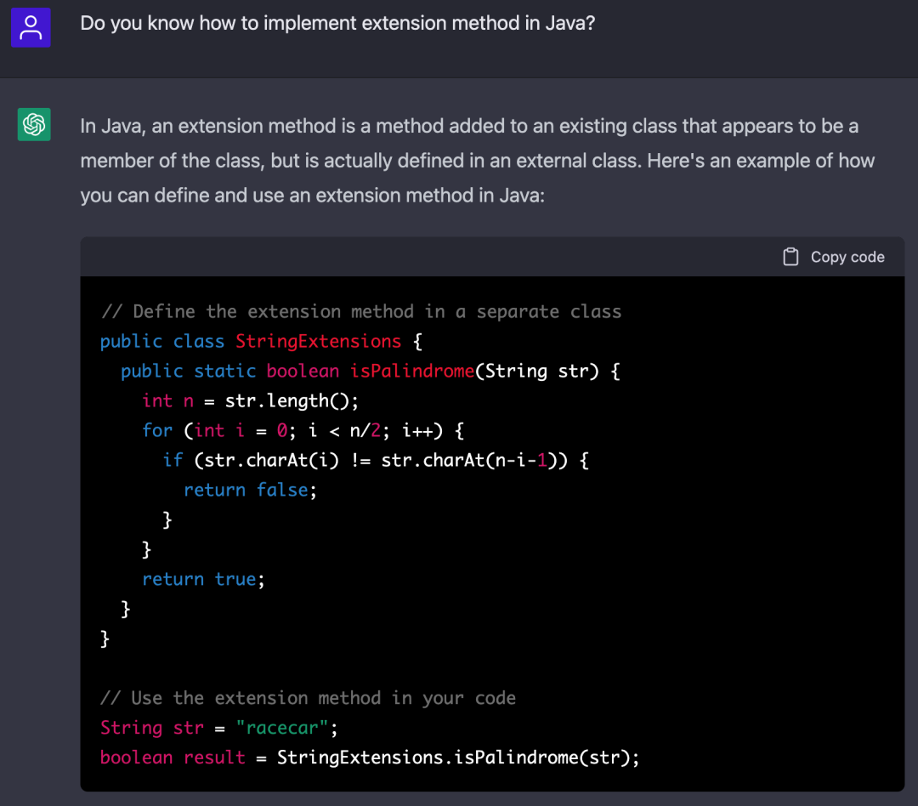Click the for loop line in code
This screenshot has height=806, width=918.
tap(303, 430)
